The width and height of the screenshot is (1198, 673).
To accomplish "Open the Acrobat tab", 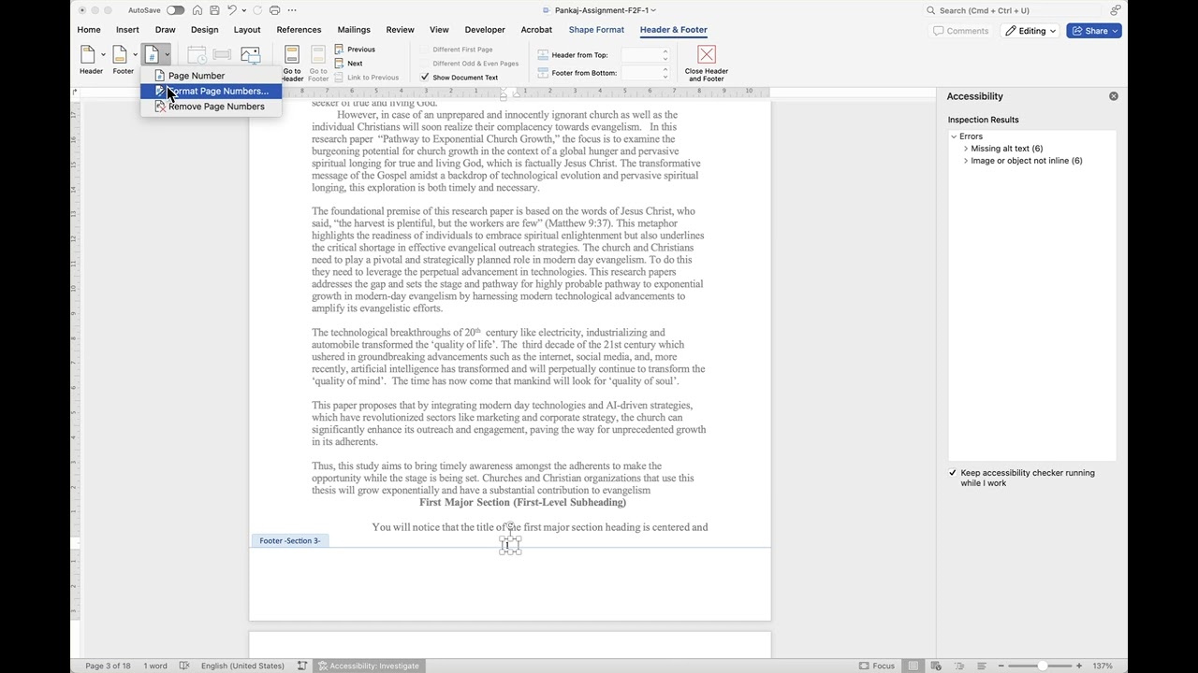I will (x=536, y=30).
